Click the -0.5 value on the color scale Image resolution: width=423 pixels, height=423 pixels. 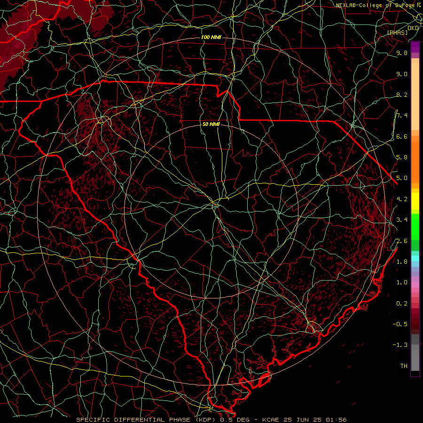pyautogui.click(x=400, y=324)
